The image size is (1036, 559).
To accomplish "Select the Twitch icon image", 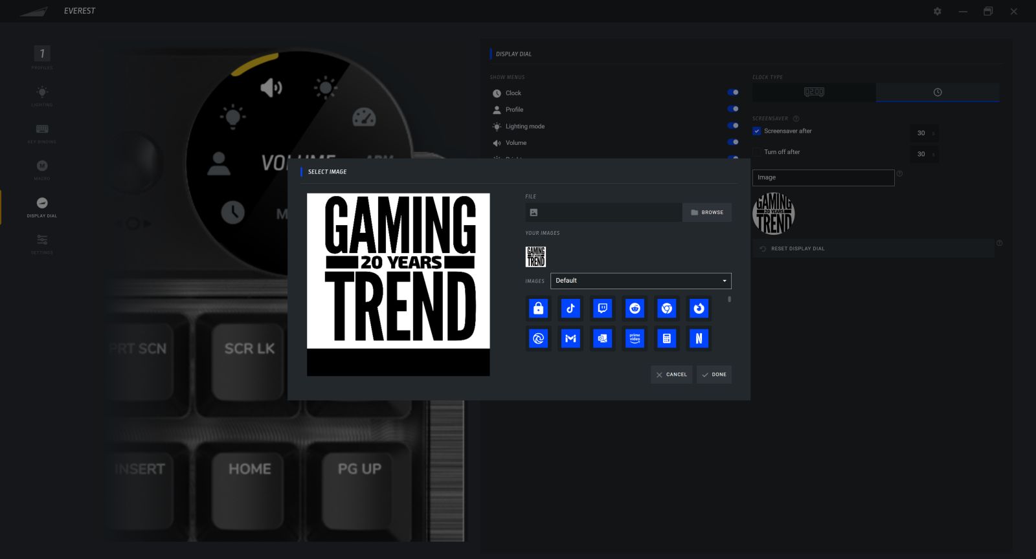I will pos(603,309).
